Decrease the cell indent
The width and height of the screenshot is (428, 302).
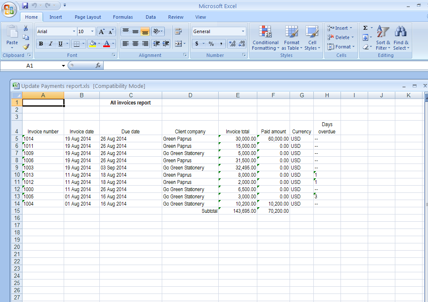(156, 44)
